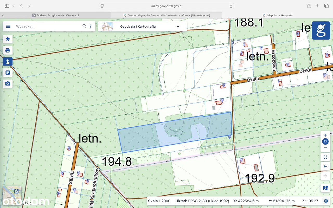Go back to previous map extent
The height and width of the screenshot is (208, 333).
[x=325, y=166]
